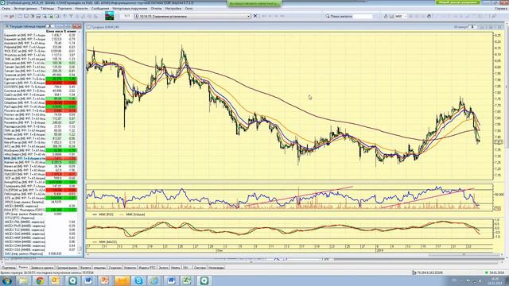Click the lock icon in chart toolbar
The image size is (509, 286).
pyautogui.click(x=386, y=16)
